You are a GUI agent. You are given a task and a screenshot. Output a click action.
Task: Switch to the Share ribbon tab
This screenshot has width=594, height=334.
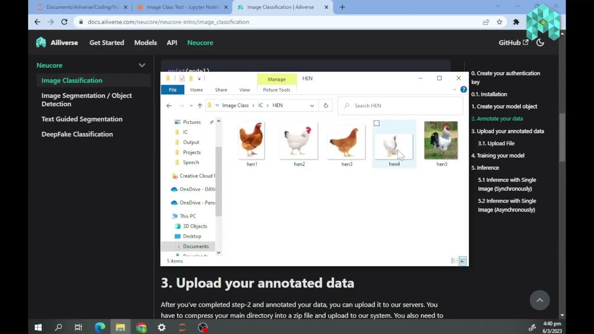coord(221,90)
